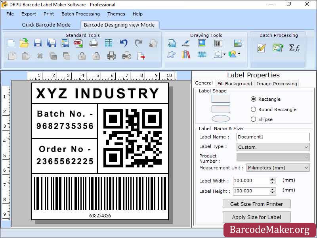Switch to the Fill Background tab

[235, 83]
